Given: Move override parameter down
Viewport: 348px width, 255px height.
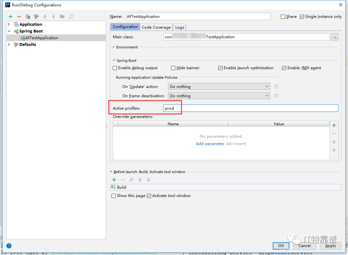Looking at the screenshot, I should [x=334, y=150].
